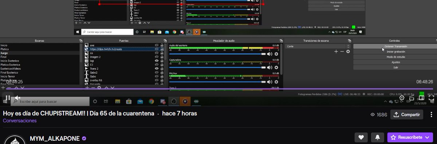Click the notification bell button
Image resolution: width=437 pixels, height=144 pixels.
(x=377, y=137)
